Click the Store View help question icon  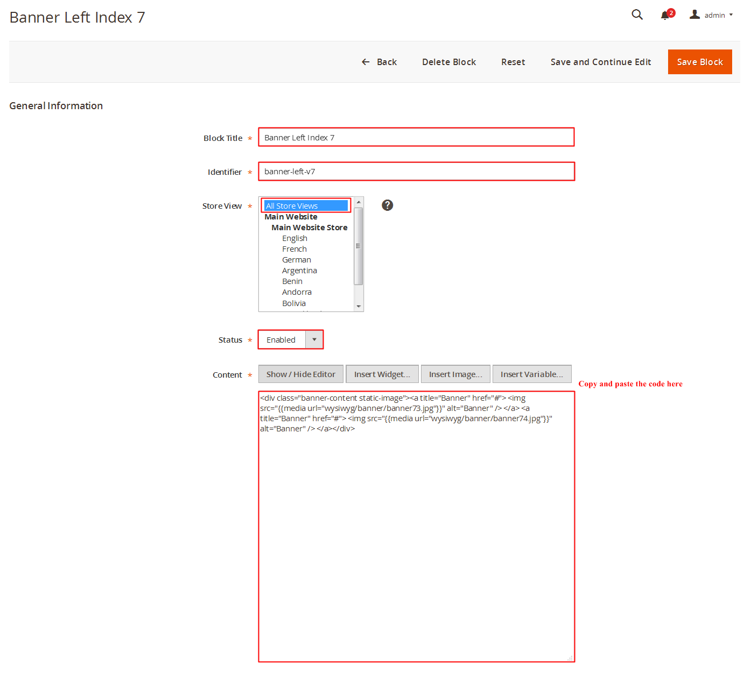387,205
